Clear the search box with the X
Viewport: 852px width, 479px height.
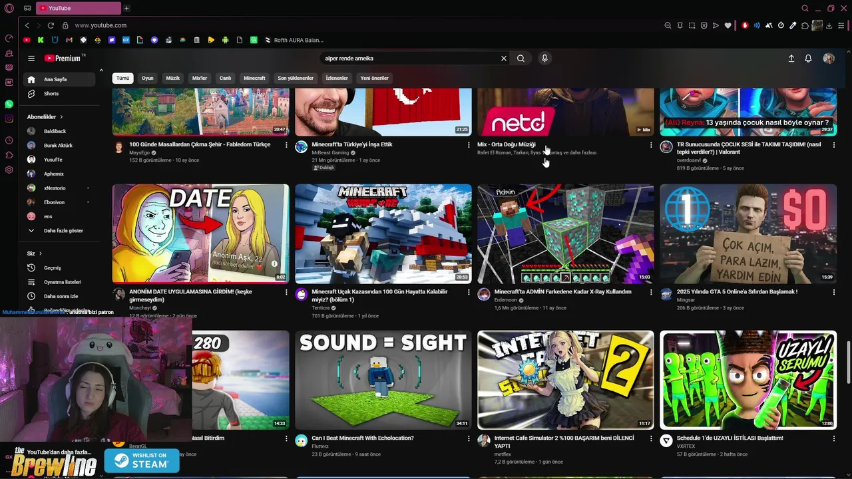pos(504,59)
